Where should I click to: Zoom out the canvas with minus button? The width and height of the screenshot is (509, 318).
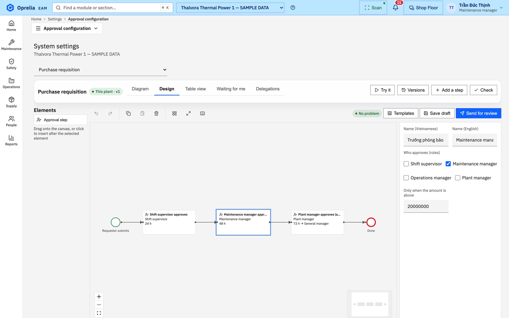tap(99, 305)
